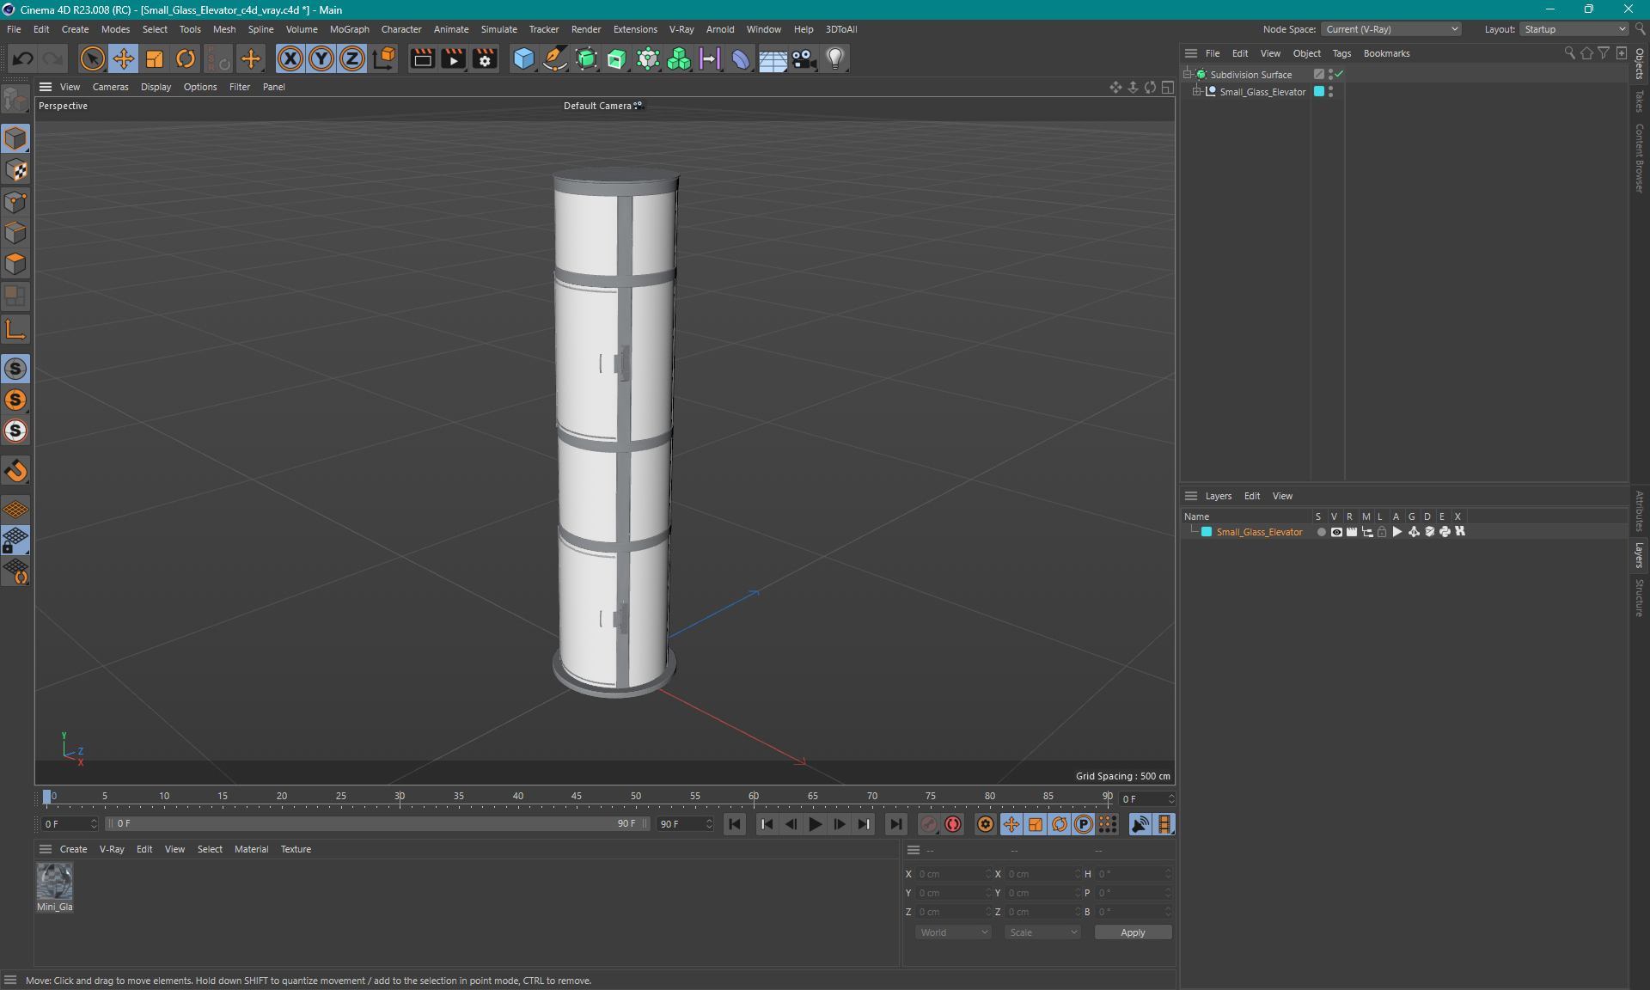Image resolution: width=1650 pixels, height=990 pixels.
Task: Open the World coordinate dropdown
Action: (x=953, y=932)
